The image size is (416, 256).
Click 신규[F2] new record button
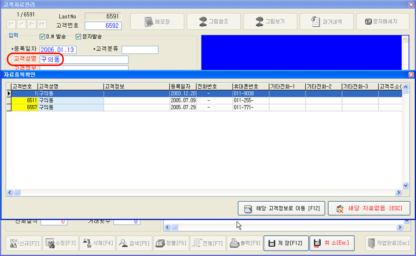pos(24,243)
